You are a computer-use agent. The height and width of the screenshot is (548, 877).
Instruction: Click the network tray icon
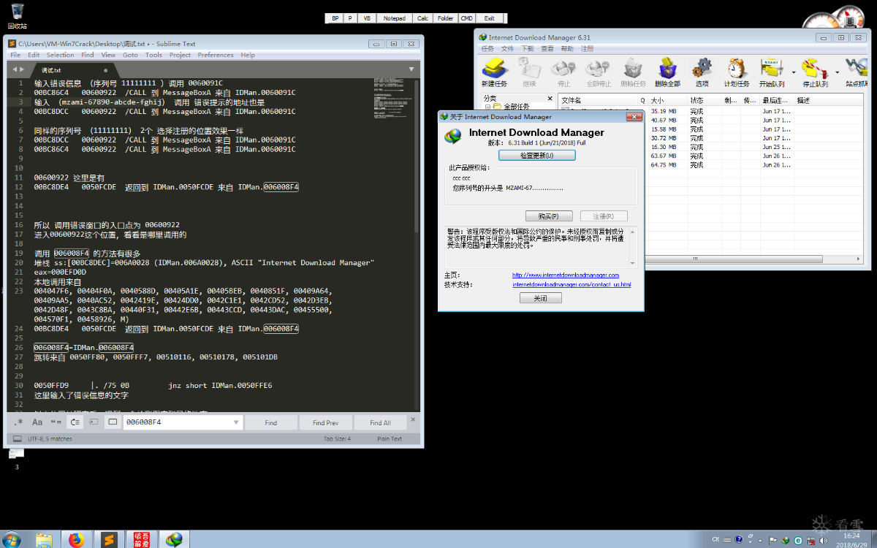[x=811, y=541]
